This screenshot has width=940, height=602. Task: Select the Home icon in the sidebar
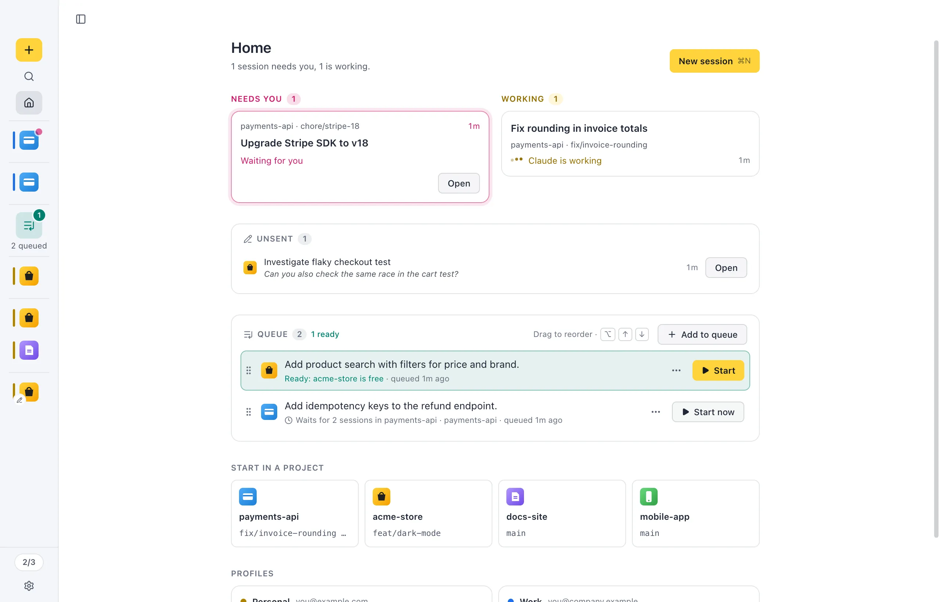[x=29, y=103]
